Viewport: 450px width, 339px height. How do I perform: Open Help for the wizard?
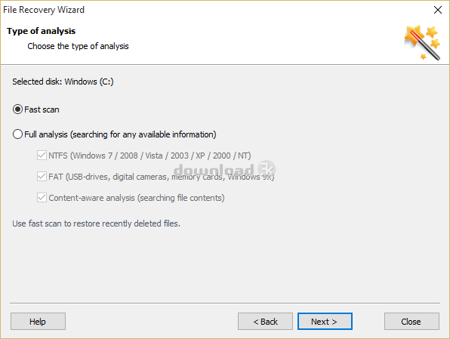coord(38,321)
